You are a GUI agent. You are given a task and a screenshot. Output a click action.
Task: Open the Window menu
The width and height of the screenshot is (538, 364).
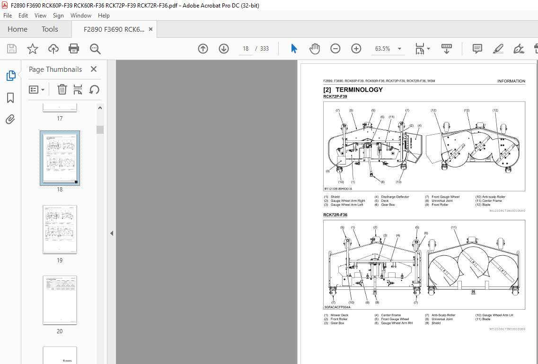click(x=80, y=16)
